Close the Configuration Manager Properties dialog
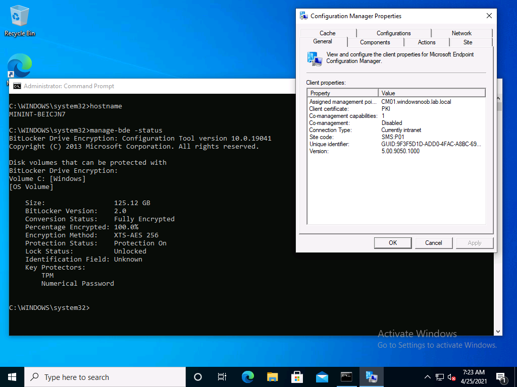This screenshot has width=517, height=387. 489,16
